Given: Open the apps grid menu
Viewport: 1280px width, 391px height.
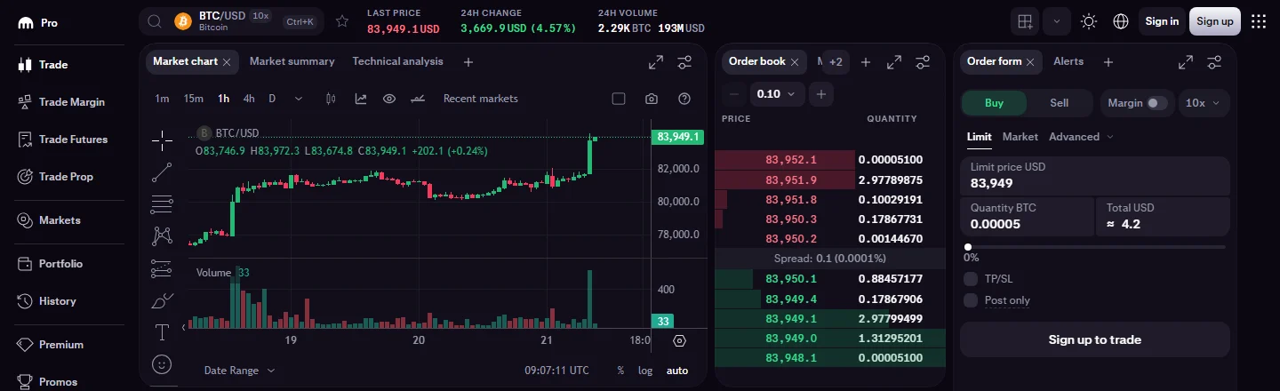Looking at the screenshot, I should coord(1259,21).
